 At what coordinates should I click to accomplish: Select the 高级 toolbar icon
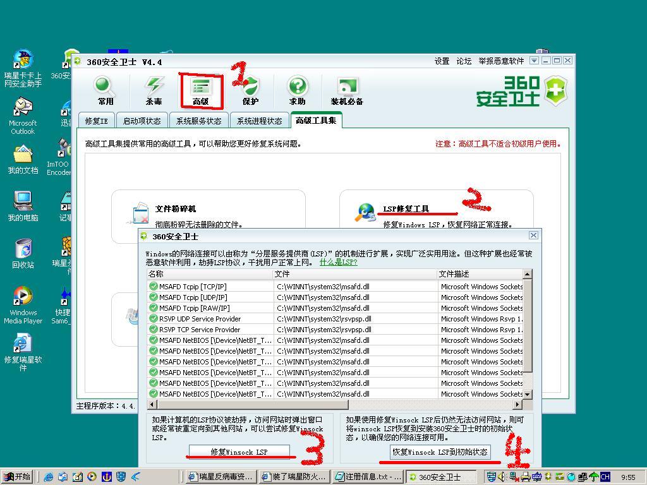(201, 91)
